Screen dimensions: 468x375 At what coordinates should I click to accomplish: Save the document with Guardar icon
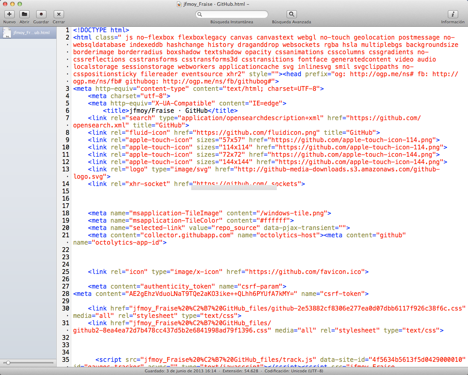(x=41, y=14)
